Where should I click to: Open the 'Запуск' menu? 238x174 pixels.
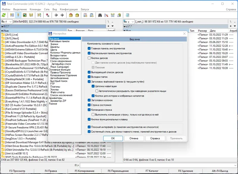pos(85,10)
